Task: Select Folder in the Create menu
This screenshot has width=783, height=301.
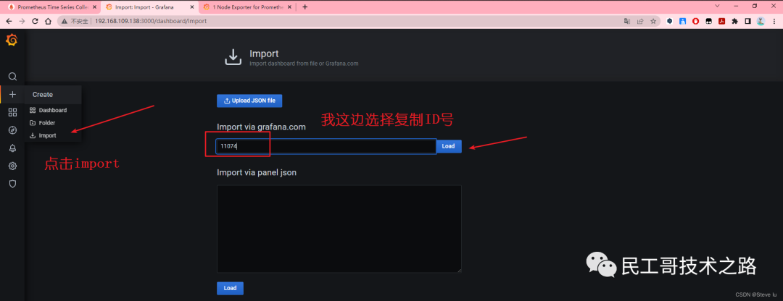Action: point(52,122)
